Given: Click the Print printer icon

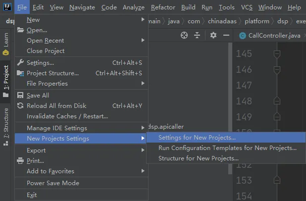Looking at the screenshot, I should pos(20,161).
